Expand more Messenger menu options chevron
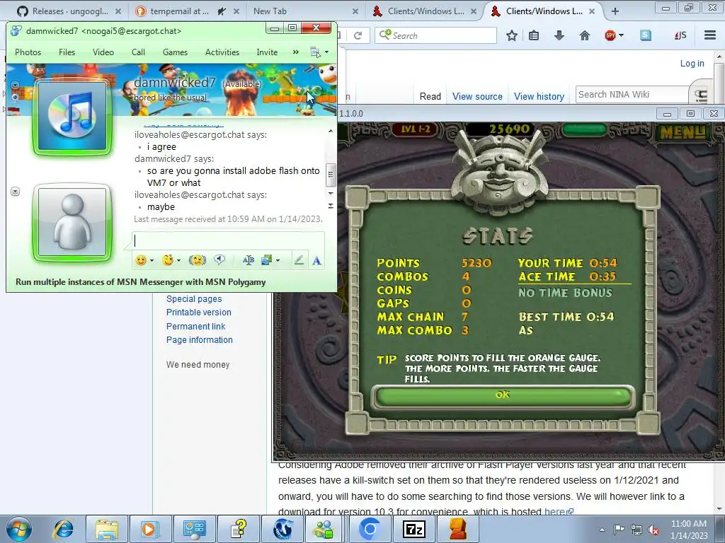 295,52
